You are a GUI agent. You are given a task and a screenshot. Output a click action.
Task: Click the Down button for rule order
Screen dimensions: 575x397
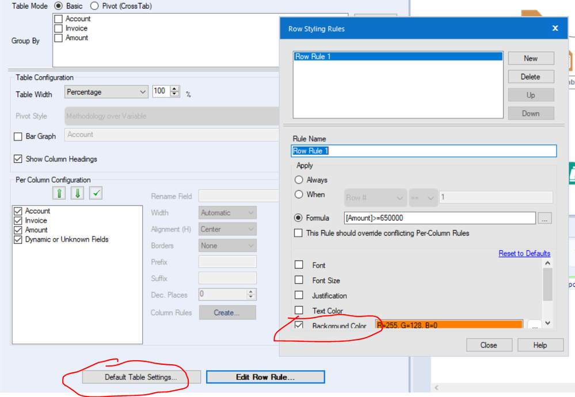point(531,113)
